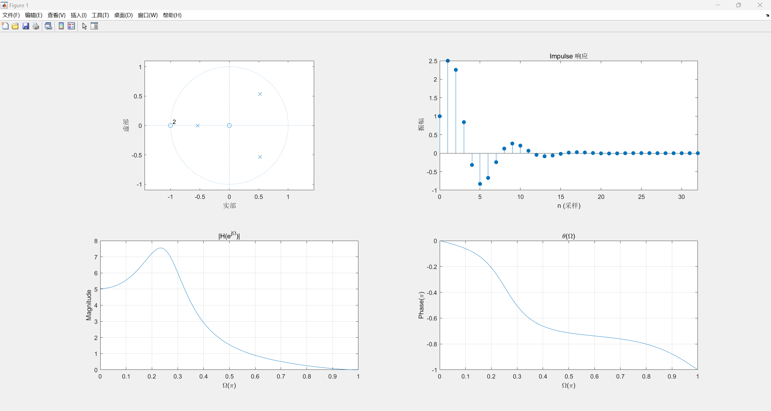The height and width of the screenshot is (411, 771).
Task: Click the Impulse 响应 plot title
Action: 568,56
